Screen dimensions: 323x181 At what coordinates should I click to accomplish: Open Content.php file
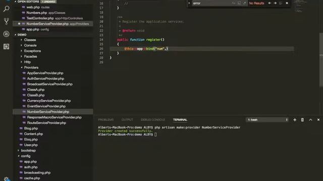coord(33,134)
